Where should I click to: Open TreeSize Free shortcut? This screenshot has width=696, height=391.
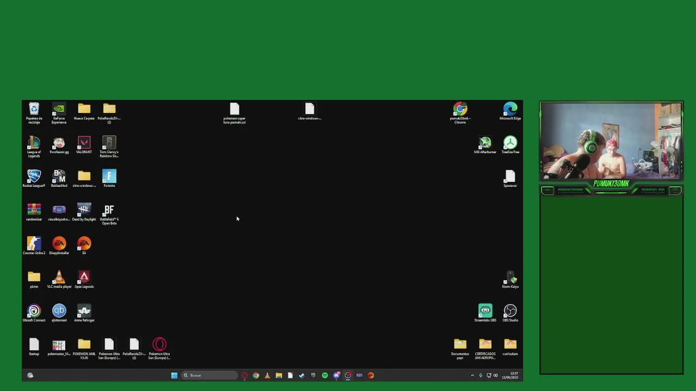(x=510, y=145)
